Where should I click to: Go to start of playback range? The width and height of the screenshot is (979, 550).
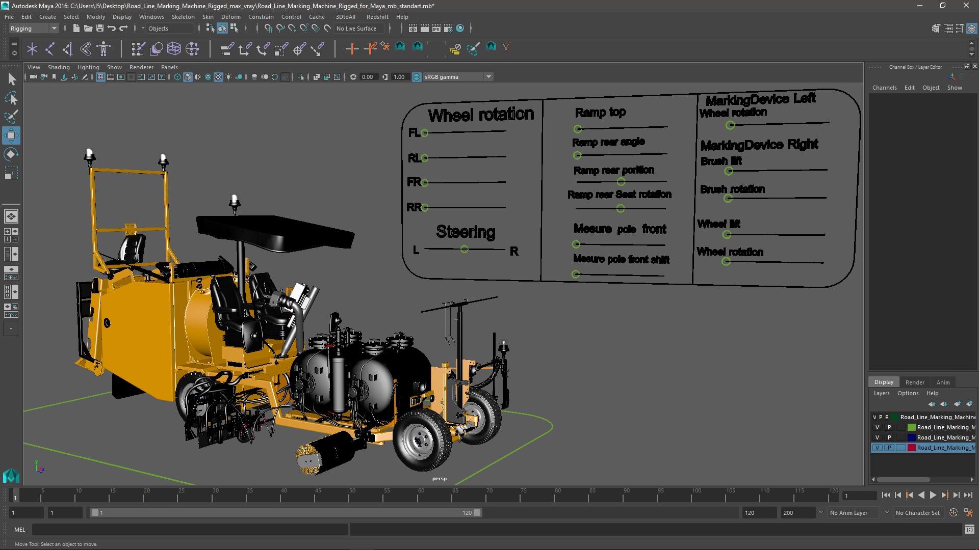[x=886, y=495]
